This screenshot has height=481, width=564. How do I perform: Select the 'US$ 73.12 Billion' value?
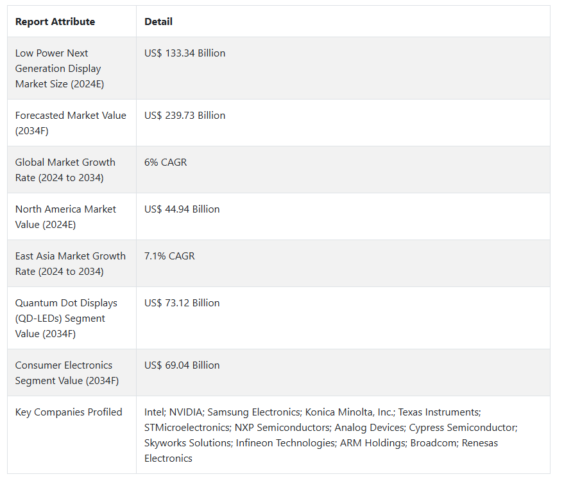click(182, 303)
